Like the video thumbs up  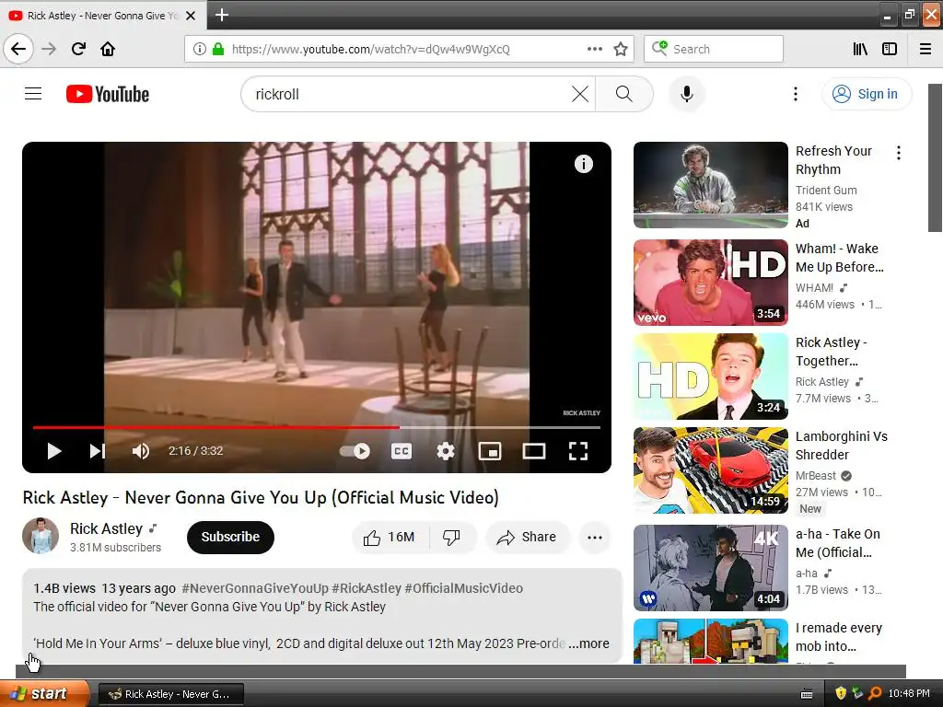[x=390, y=537]
